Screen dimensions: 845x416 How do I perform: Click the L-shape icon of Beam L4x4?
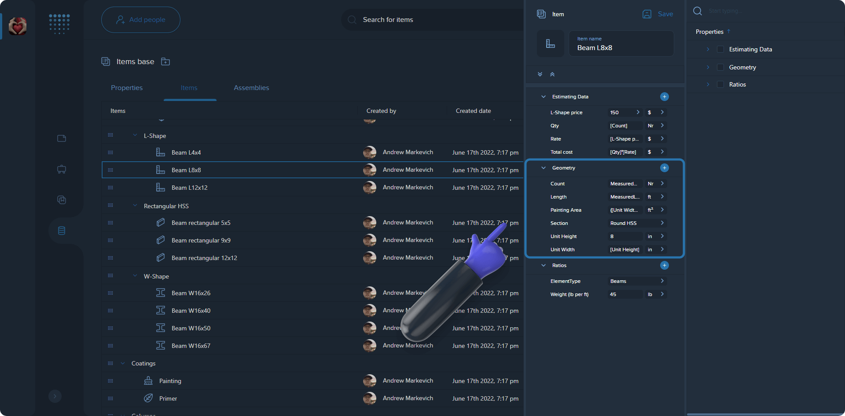[161, 152]
